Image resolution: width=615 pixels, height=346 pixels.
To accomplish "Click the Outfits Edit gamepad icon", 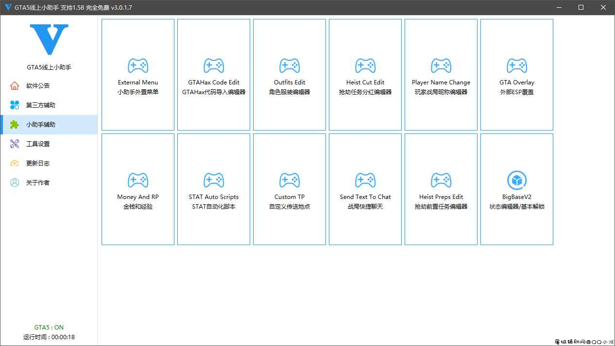I will coord(290,66).
